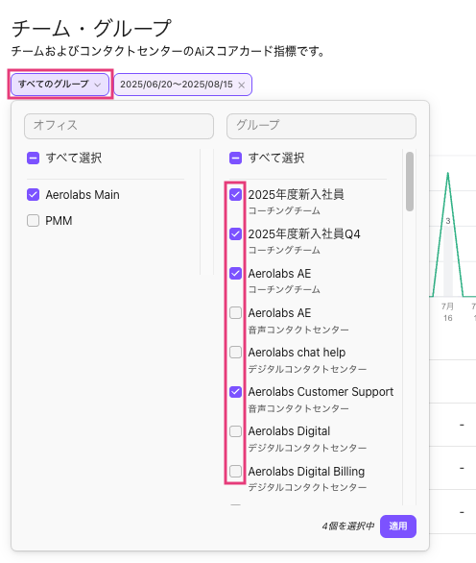
Task: Check Aerolabs AE 音声コンタクトセンター checkbox
Action: click(235, 313)
